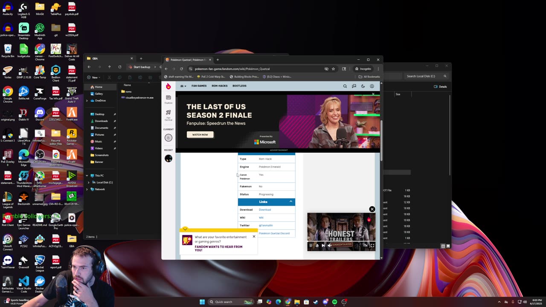Click All Bookmarks folder
This screenshot has width=546, height=307.
click(369, 77)
